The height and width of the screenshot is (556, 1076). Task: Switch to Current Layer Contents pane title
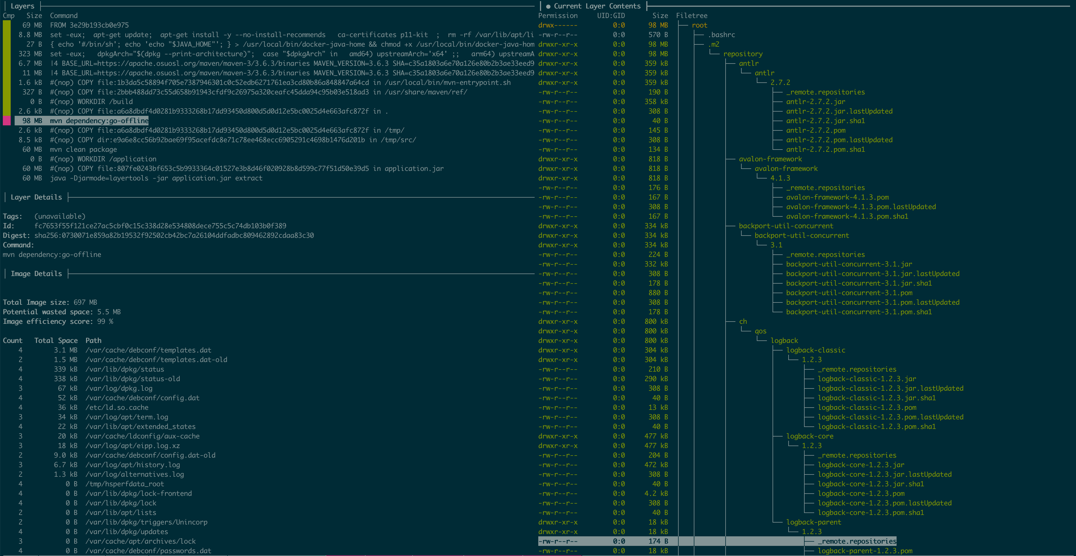click(596, 6)
